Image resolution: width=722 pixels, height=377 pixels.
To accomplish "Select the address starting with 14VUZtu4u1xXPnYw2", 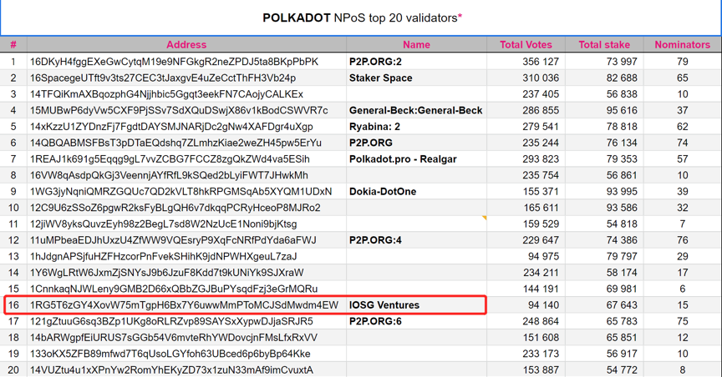I will click(x=171, y=370).
